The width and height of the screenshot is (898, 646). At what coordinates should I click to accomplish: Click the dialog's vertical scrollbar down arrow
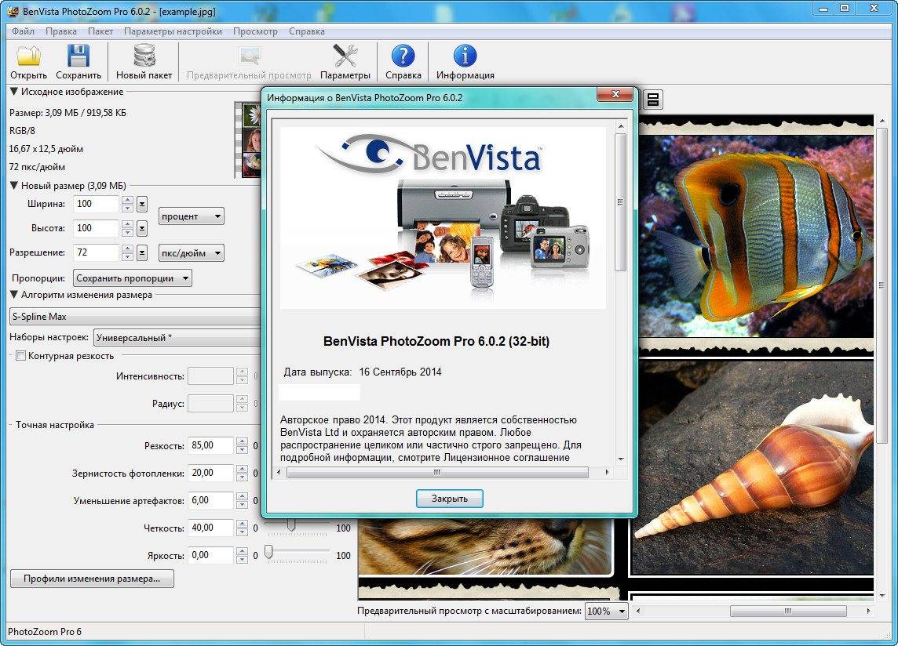pyautogui.click(x=621, y=459)
